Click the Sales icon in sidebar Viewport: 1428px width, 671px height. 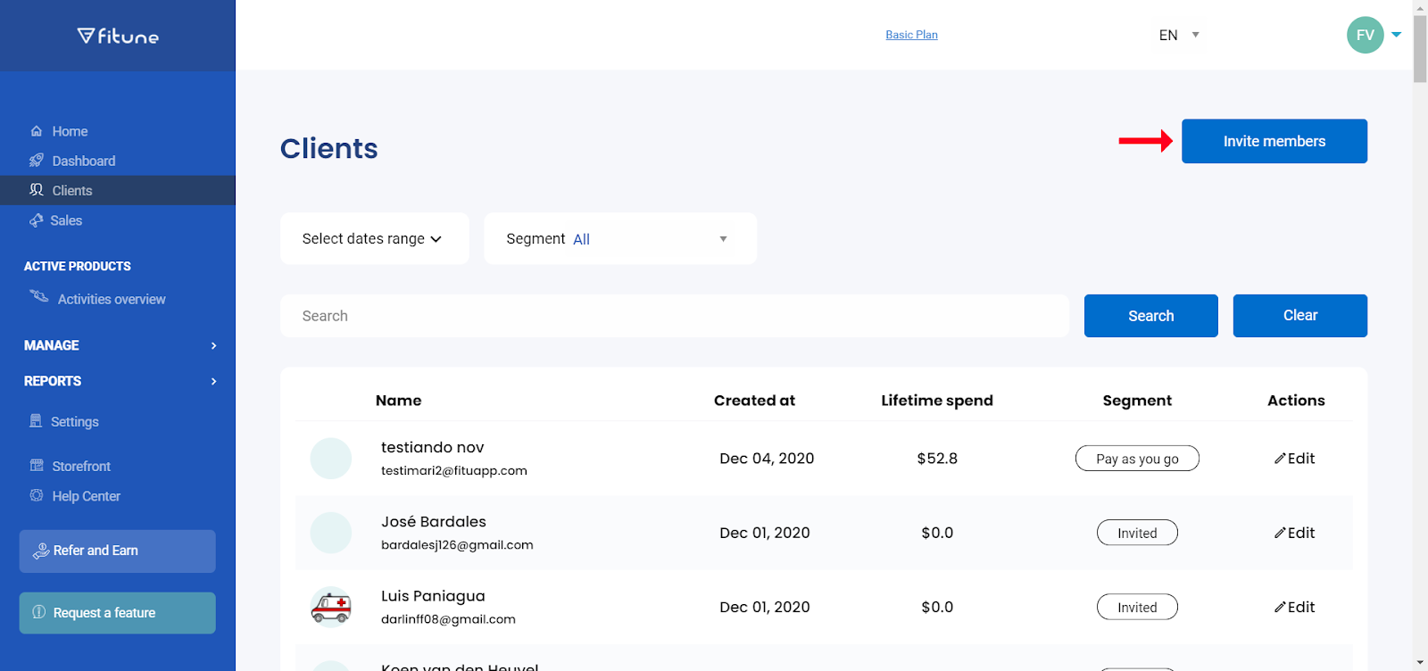37,220
